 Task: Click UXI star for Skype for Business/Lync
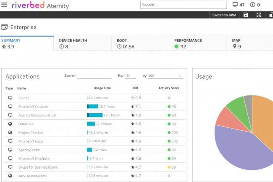click(x=133, y=167)
